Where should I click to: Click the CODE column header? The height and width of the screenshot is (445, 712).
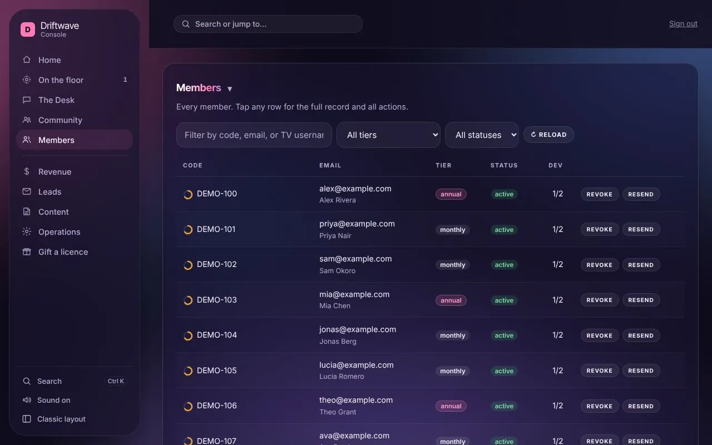tap(192, 165)
